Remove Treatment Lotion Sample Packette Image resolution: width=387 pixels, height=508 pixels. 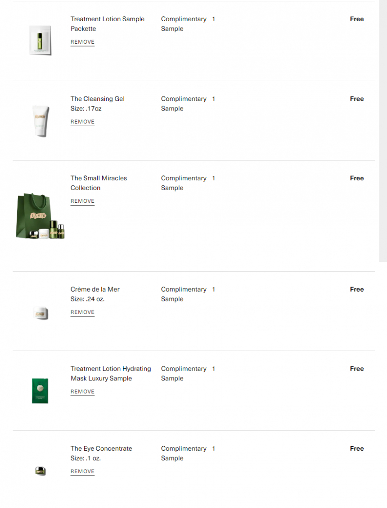[82, 42]
